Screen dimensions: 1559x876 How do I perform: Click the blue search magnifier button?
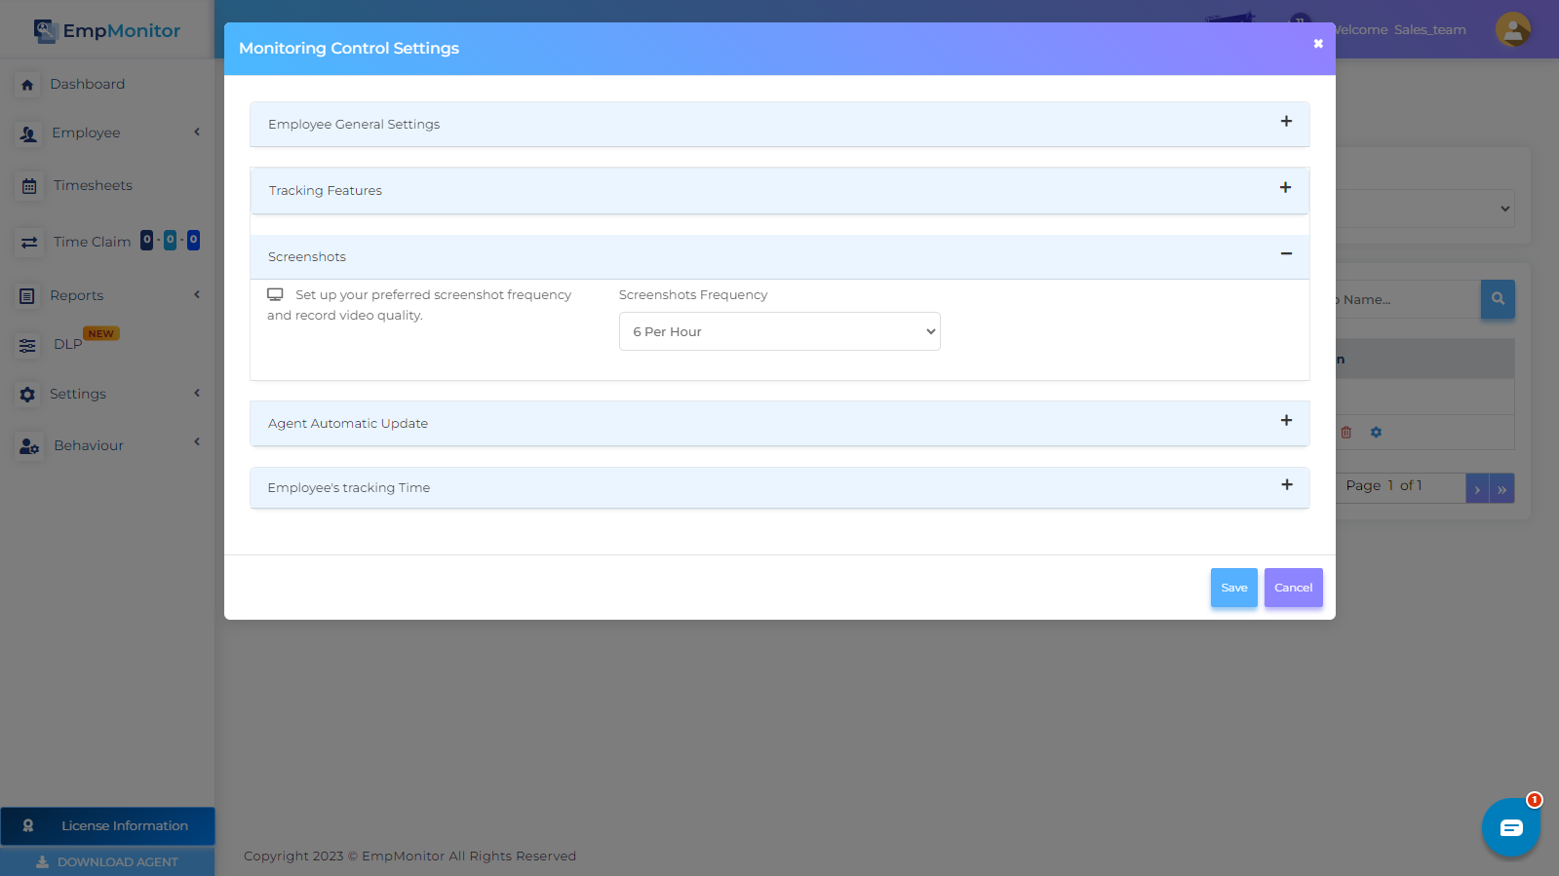(x=1498, y=299)
